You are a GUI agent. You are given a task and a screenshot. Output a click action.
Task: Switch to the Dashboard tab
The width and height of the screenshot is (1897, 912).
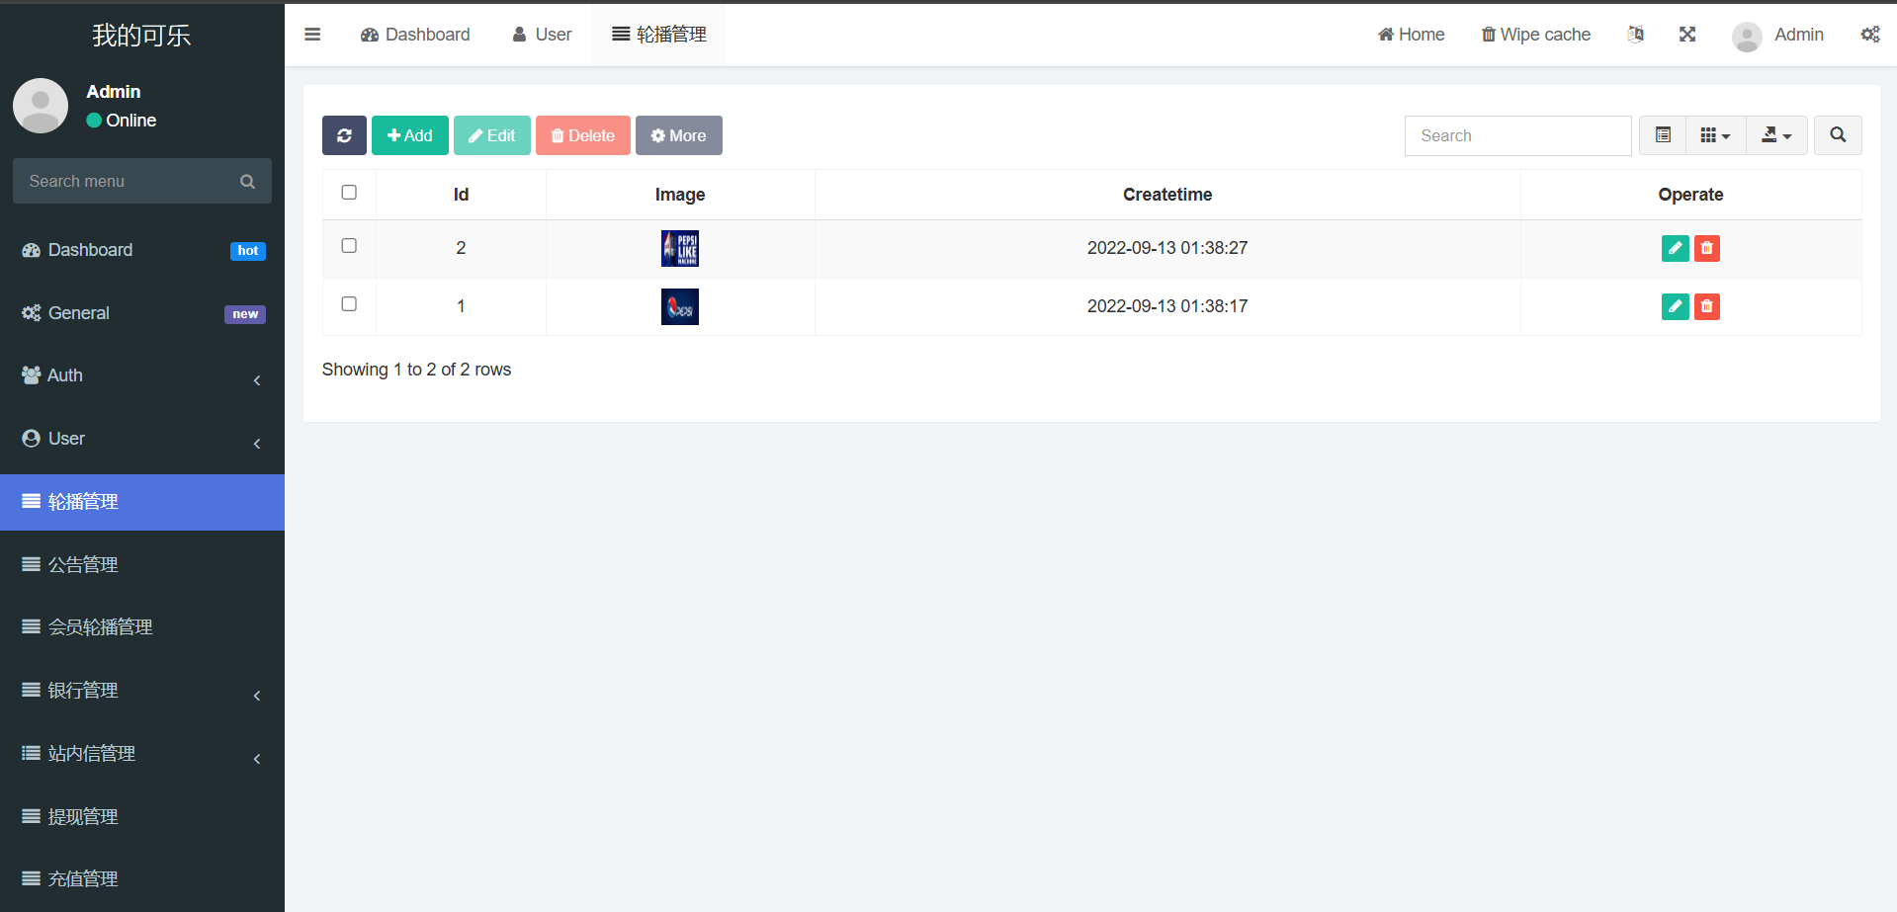click(x=415, y=35)
